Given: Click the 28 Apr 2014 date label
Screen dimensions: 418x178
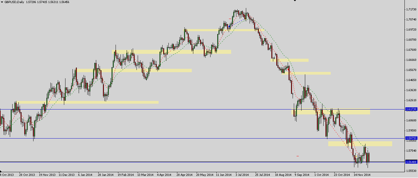Looking at the screenshot, I should [x=185, y=175].
